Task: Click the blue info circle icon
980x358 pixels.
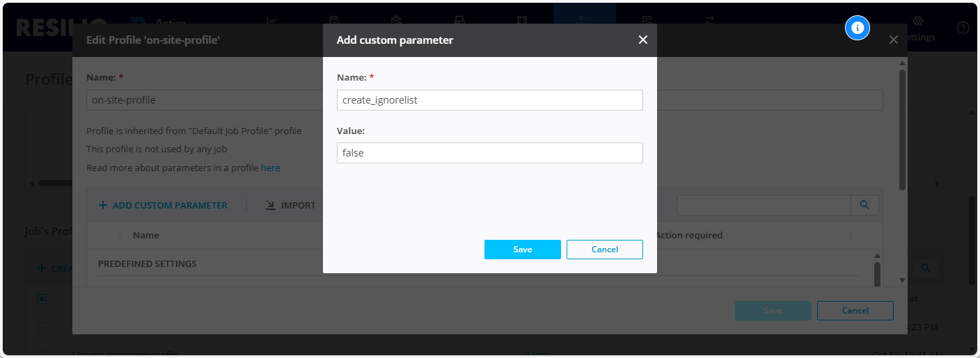Action: pos(857,28)
